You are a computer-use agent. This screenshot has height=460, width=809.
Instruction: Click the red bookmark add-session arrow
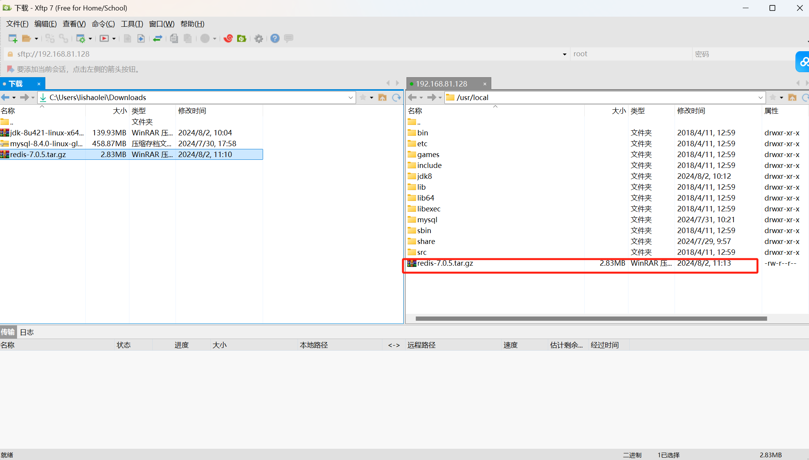pyautogui.click(x=10, y=69)
